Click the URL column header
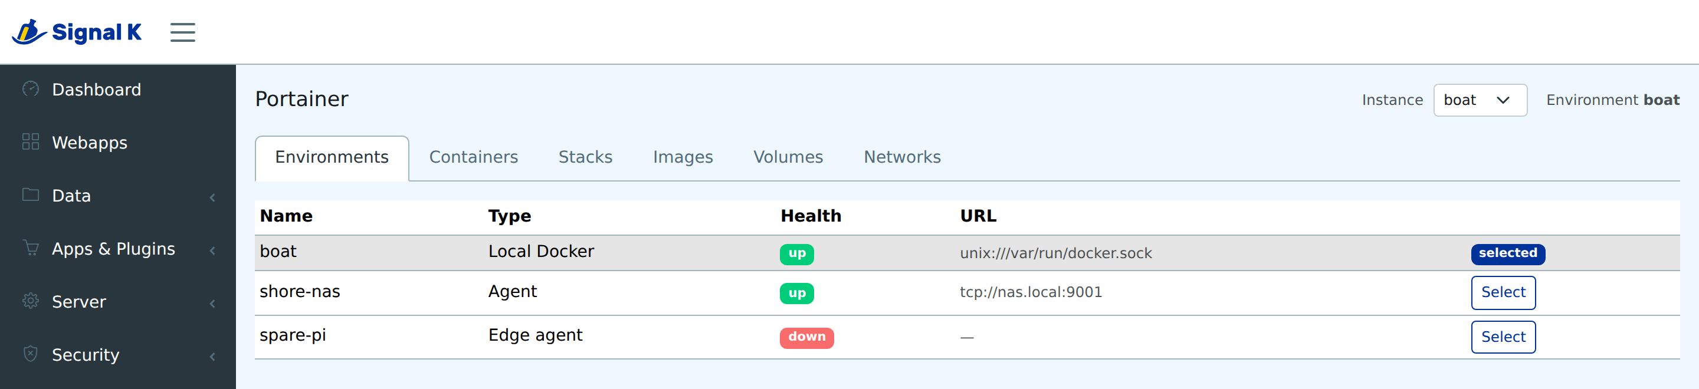1699x389 pixels. tap(978, 216)
